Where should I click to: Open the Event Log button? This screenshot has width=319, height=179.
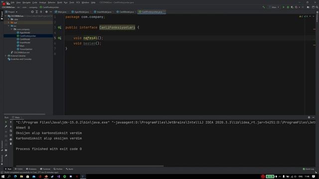click(x=309, y=169)
